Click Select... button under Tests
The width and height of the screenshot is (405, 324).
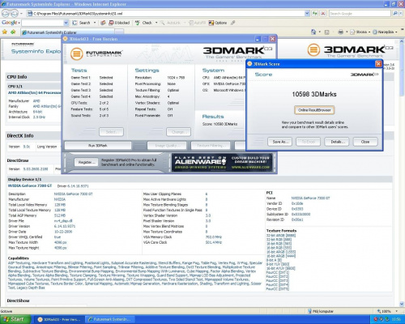pos(111,132)
